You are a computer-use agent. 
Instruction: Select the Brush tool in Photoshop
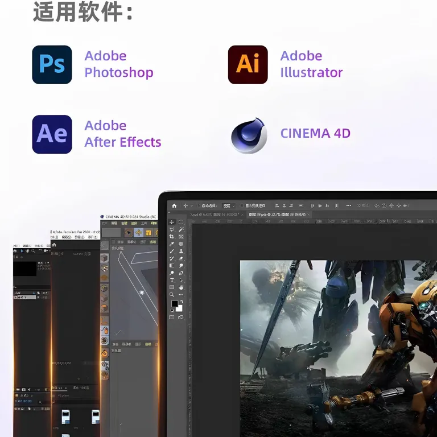click(x=172, y=251)
